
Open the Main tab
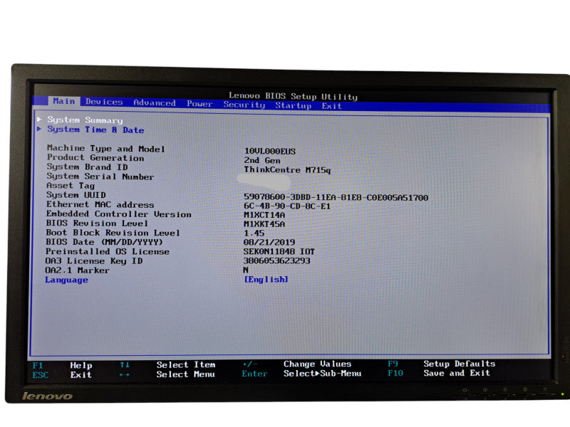click(63, 101)
